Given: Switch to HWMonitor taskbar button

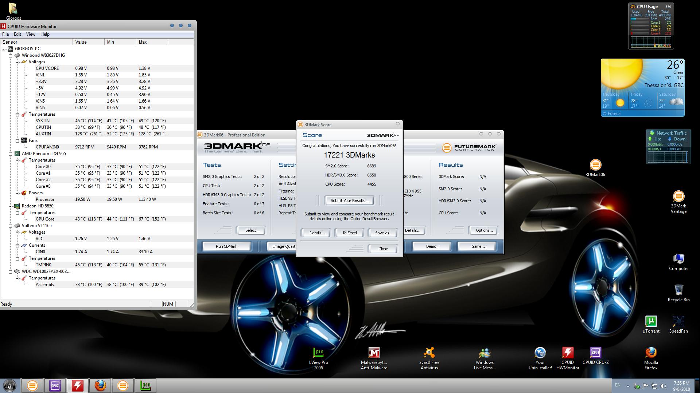Looking at the screenshot, I should click(x=78, y=385).
